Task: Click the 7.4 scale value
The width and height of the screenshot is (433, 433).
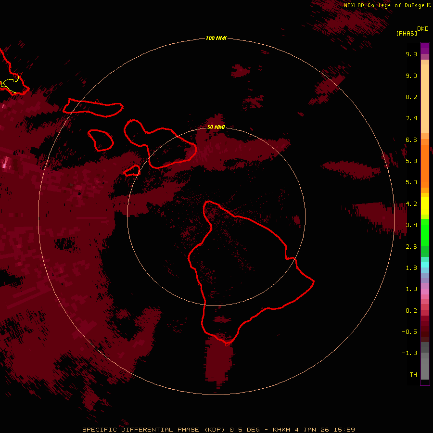Action: pos(411,118)
